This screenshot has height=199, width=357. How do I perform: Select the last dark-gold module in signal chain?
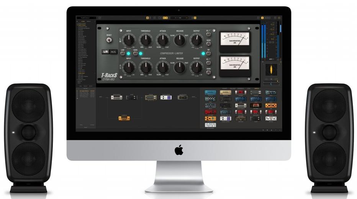pyautogui.click(x=183, y=98)
